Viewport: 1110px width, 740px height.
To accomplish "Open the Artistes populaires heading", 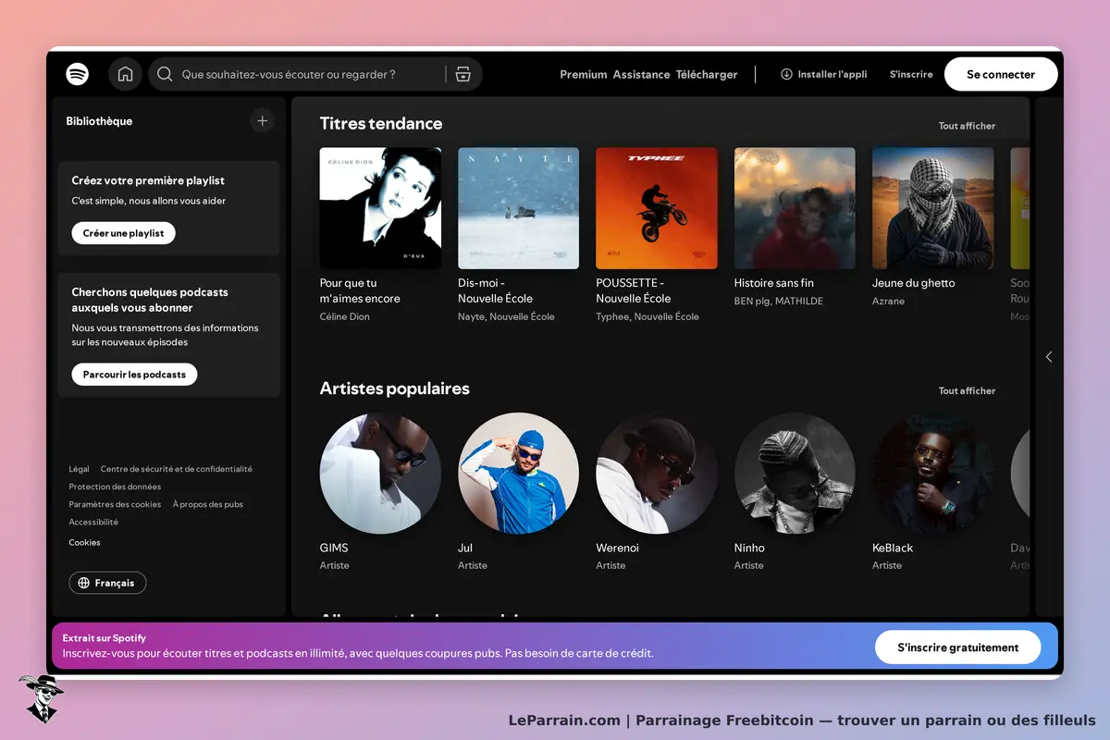I will (x=395, y=388).
